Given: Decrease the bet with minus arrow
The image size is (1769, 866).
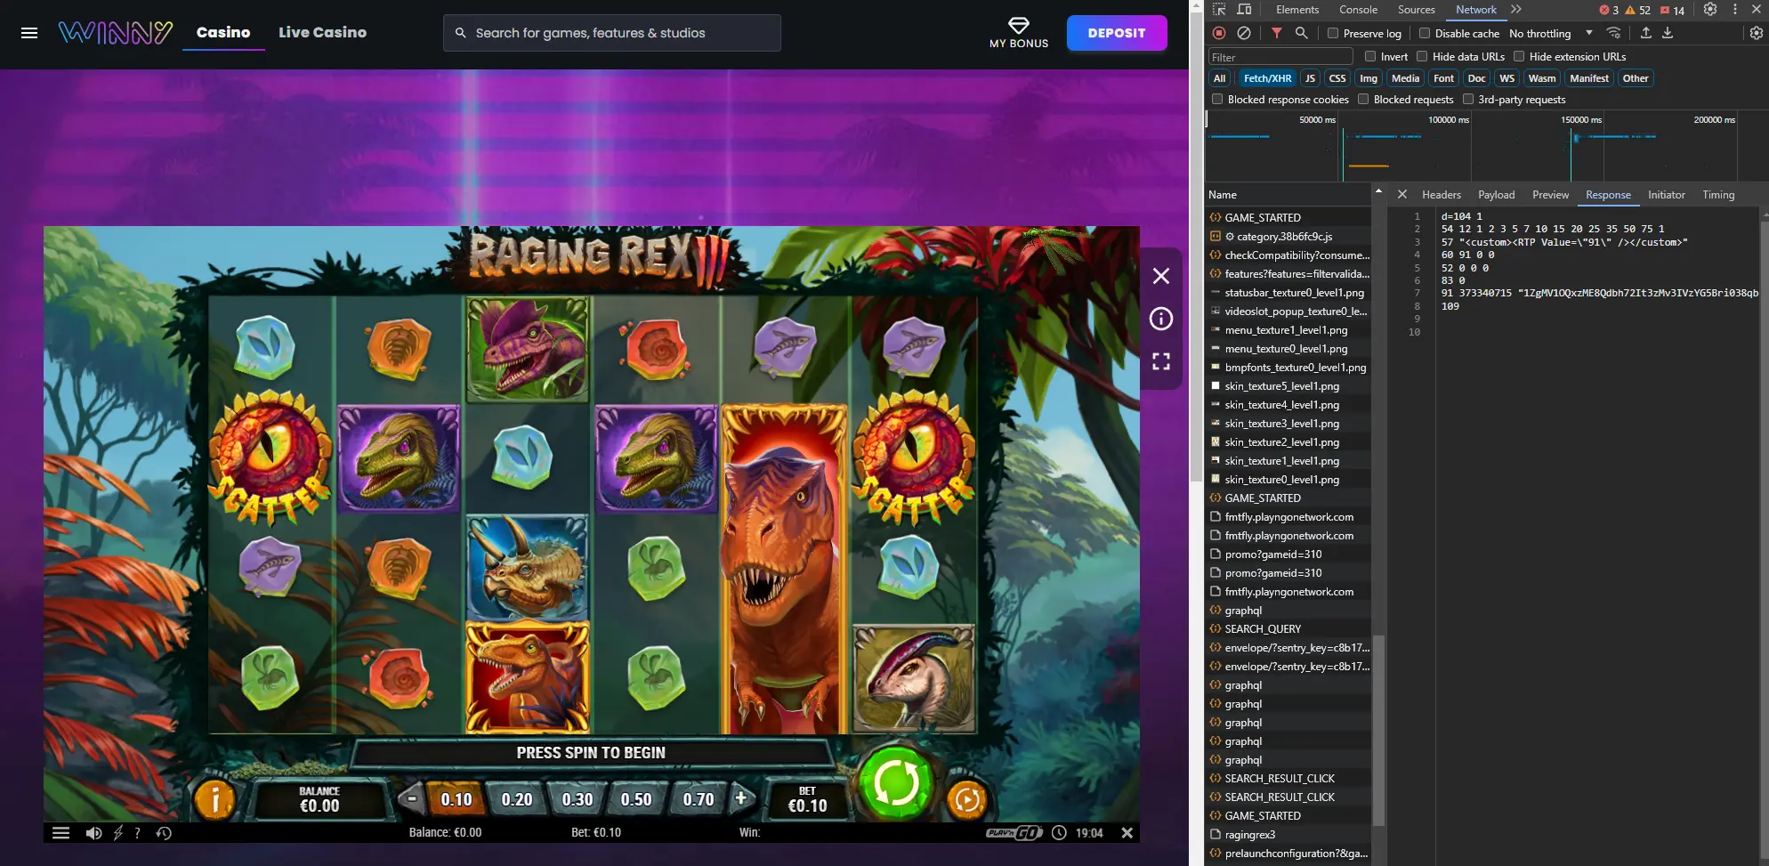Looking at the screenshot, I should point(411,798).
